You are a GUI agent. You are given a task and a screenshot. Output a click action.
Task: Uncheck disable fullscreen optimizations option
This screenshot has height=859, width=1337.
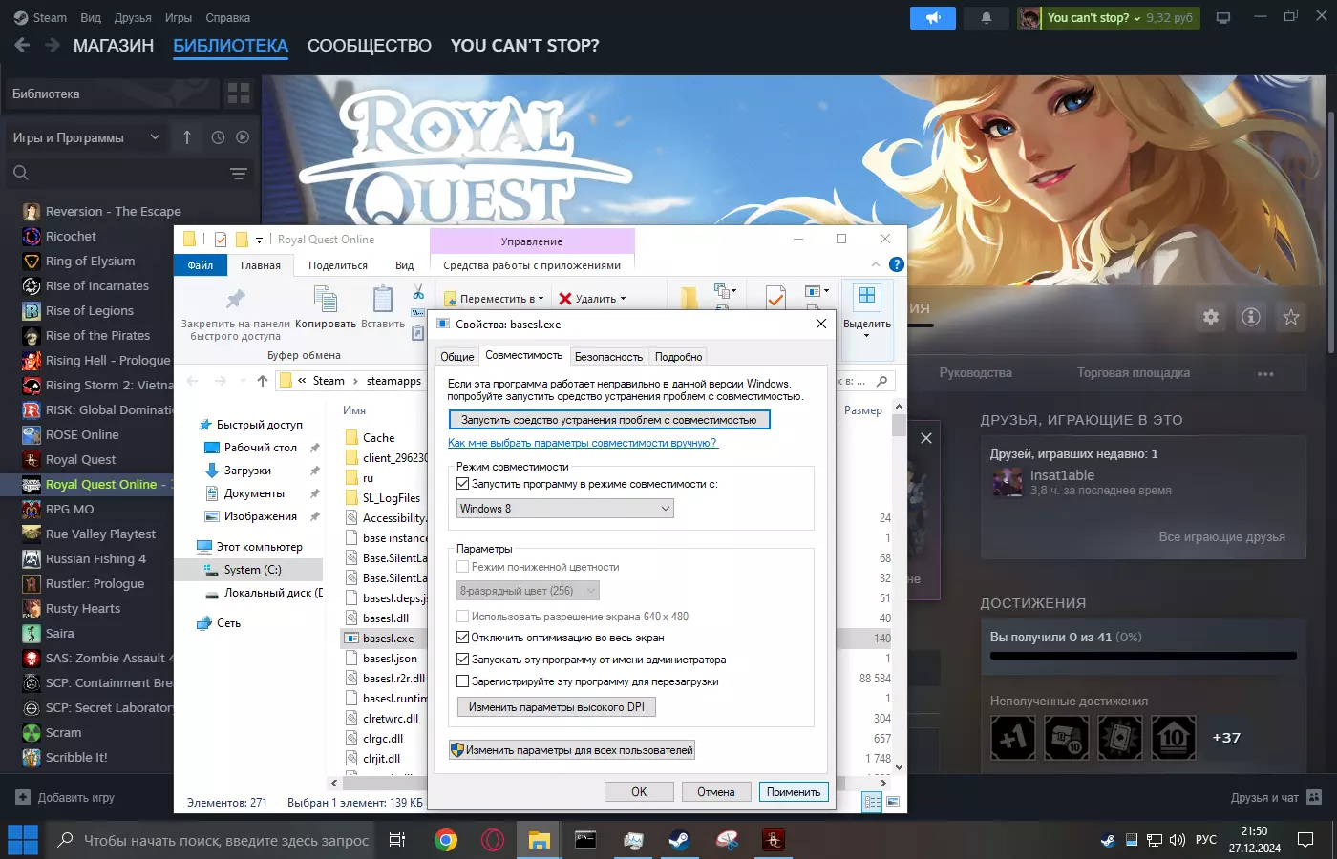pos(463,638)
